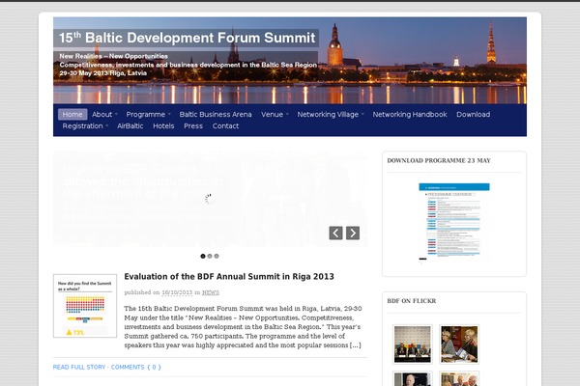Open the Press page

coord(193,126)
